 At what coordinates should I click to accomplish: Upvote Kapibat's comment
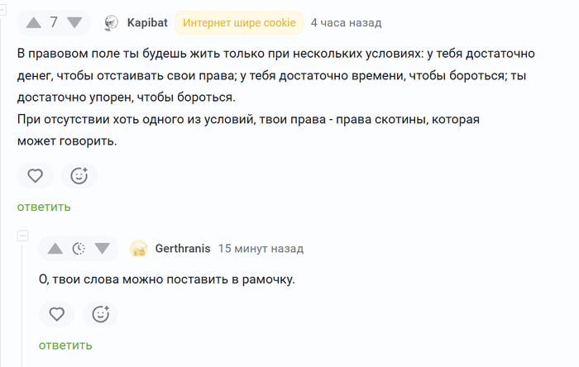pos(34,23)
